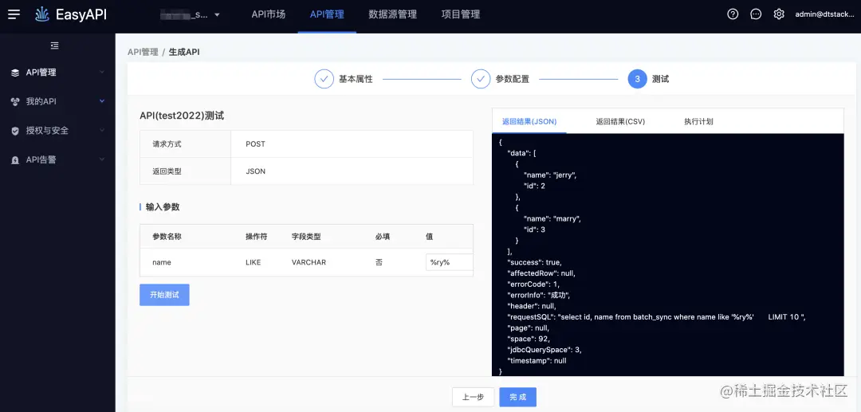Open the hamburger menu icon
Image resolution: width=861 pixels, height=412 pixels.
(x=14, y=14)
